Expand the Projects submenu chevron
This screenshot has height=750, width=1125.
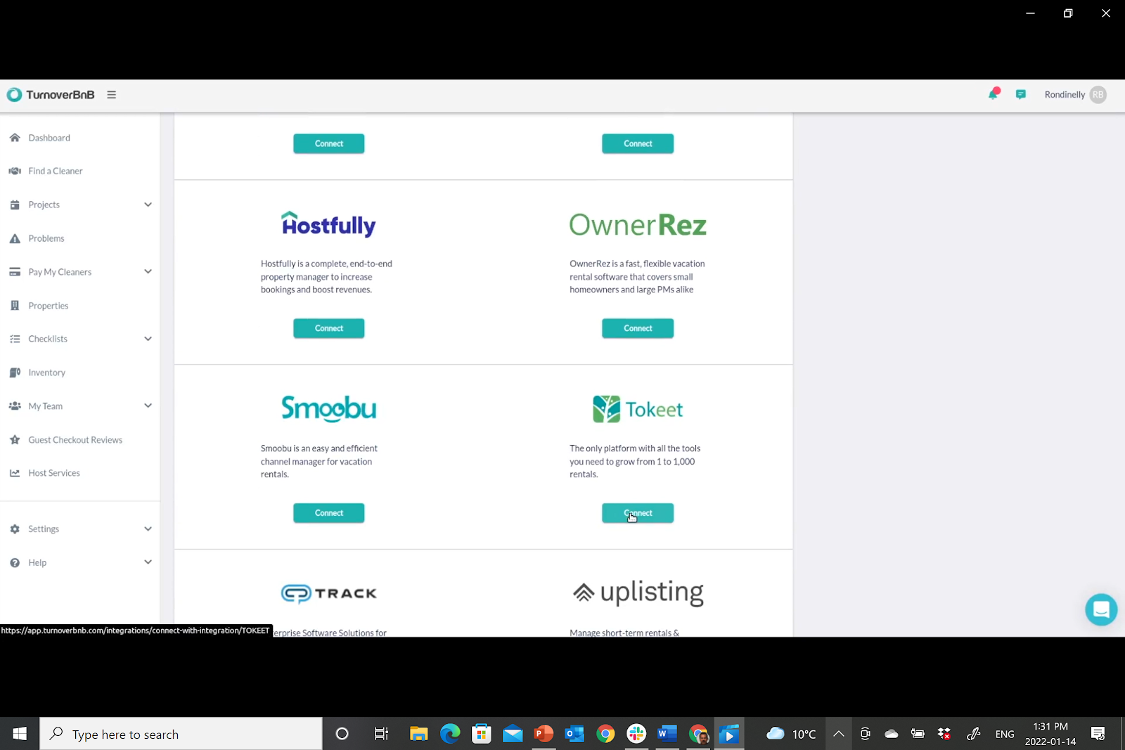click(148, 205)
